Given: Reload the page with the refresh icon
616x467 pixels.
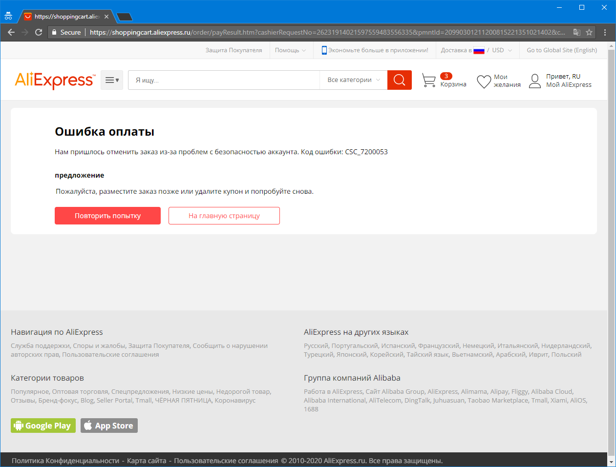Looking at the screenshot, I should click(x=39, y=32).
